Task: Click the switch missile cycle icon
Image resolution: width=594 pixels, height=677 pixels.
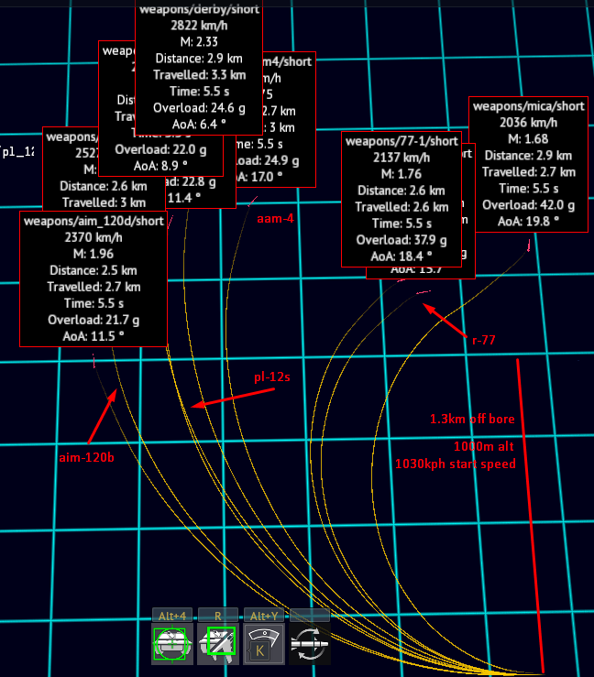Action: 308,645
